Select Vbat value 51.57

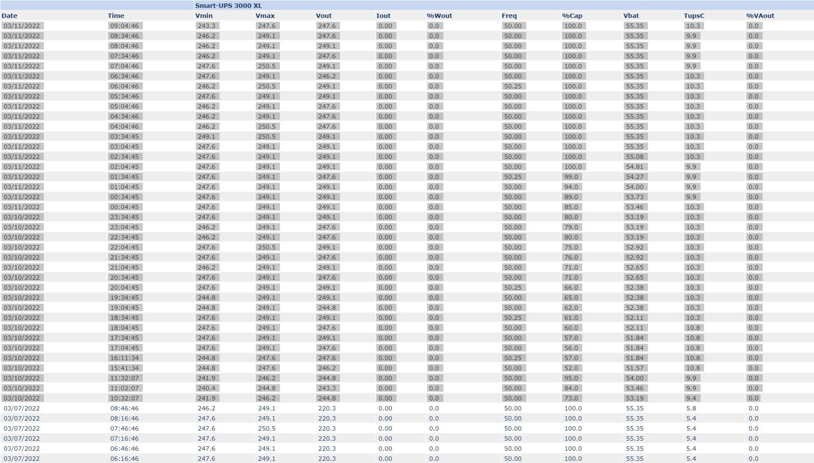[x=635, y=368]
